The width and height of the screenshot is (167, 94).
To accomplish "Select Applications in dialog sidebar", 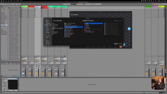I will pos(47,23).
